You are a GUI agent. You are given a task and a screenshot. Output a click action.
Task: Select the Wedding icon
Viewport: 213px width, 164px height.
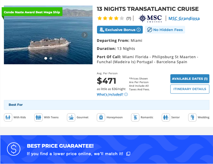click(192, 117)
